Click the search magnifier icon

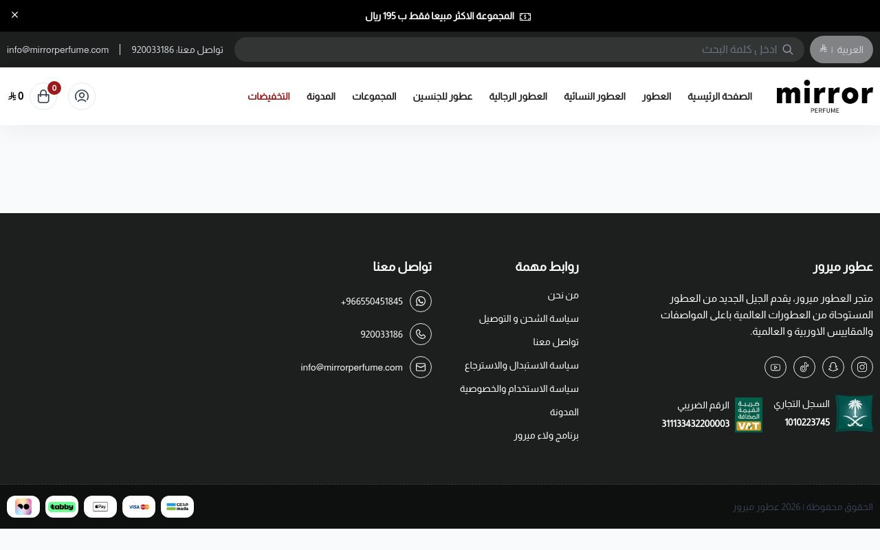point(788,49)
